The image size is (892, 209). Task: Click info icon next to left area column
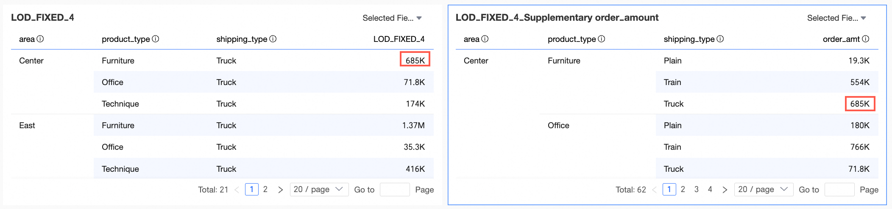coord(40,39)
